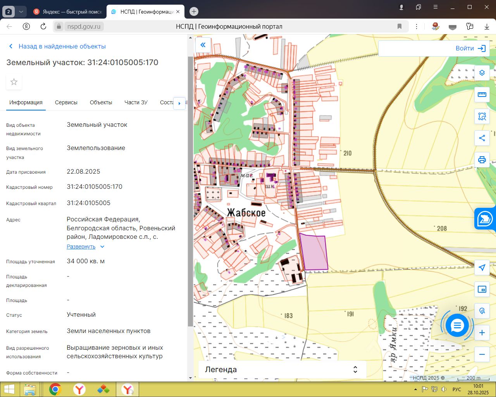
Task: Open the overview mini-map
Action: [x=482, y=289]
